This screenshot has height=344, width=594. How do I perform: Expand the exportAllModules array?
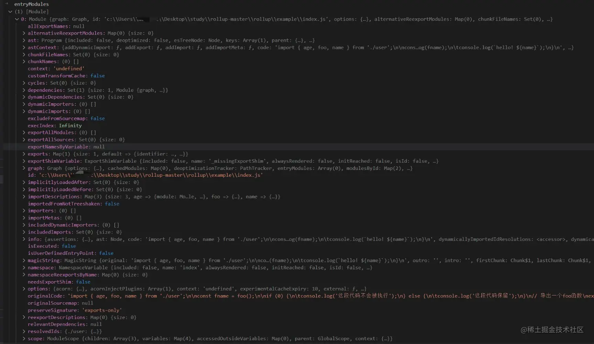pos(24,132)
